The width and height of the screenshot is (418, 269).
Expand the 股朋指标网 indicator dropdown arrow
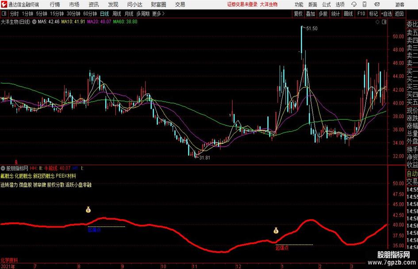point(3,168)
